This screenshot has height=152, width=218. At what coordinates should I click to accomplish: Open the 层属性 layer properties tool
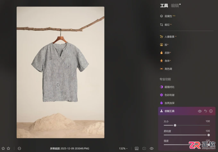click(x=167, y=16)
